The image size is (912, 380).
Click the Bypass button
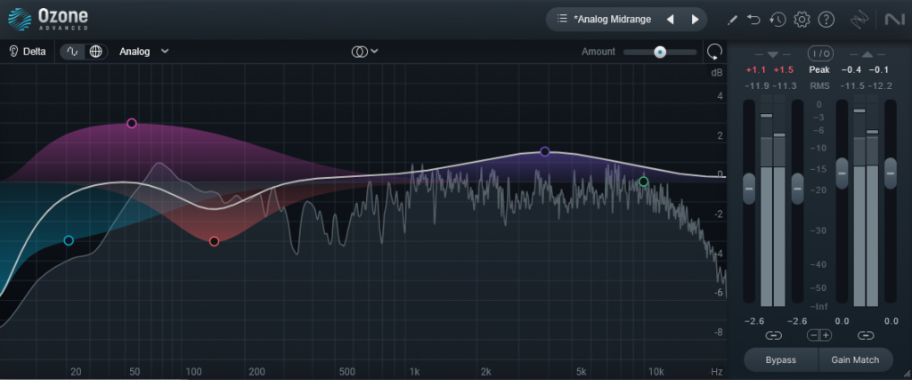pos(780,360)
